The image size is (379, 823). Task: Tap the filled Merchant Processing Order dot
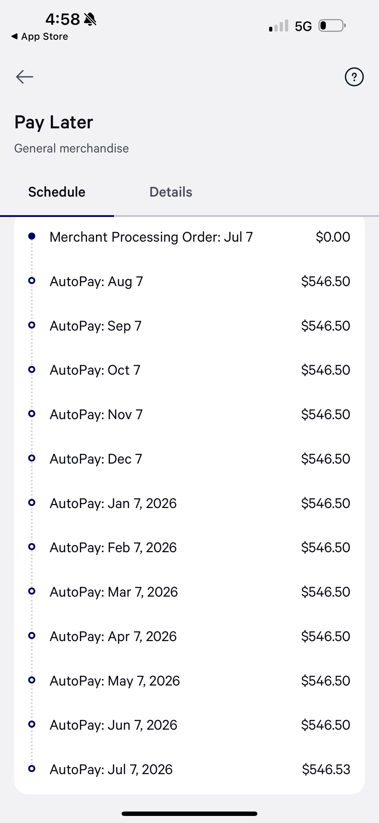(x=32, y=236)
